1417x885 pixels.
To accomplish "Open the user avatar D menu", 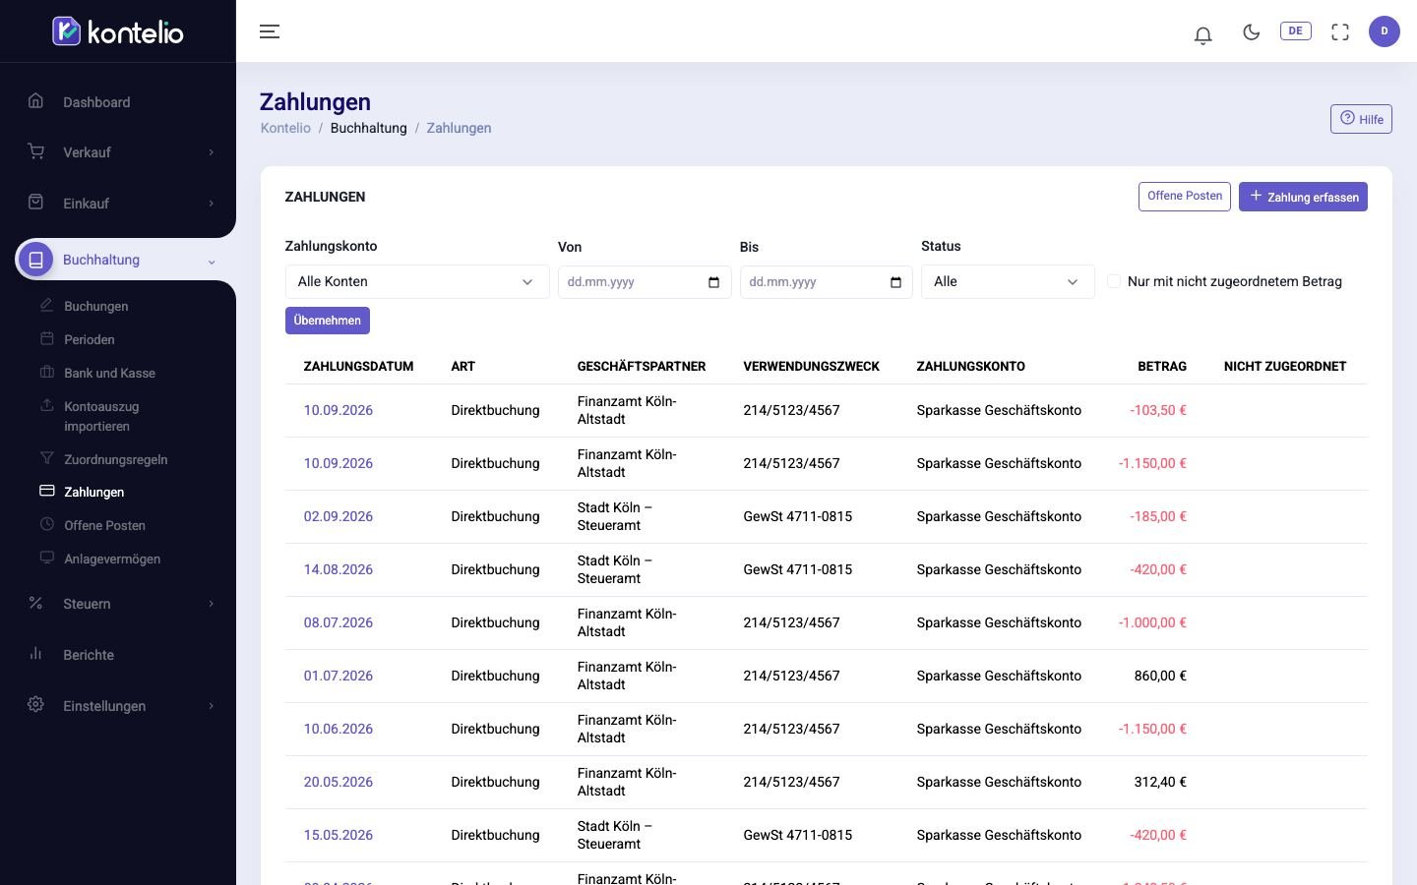I will [x=1385, y=31].
